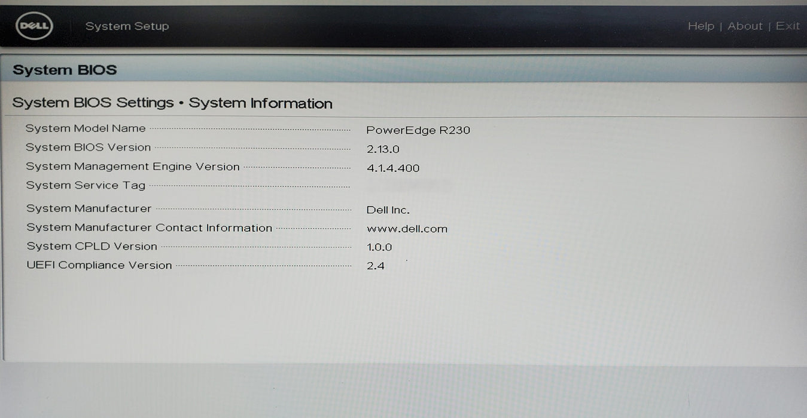Viewport: 807px width, 418px height.
Task: Select the System BIOS Version label
Action: click(x=89, y=147)
